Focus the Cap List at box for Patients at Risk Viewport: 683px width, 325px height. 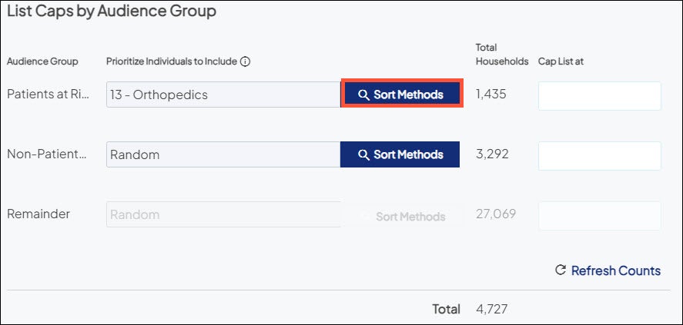pyautogui.click(x=599, y=96)
